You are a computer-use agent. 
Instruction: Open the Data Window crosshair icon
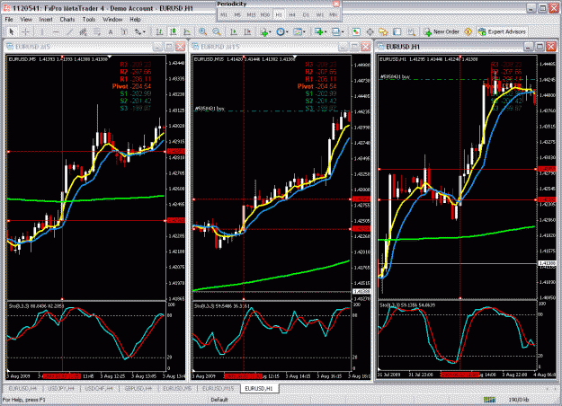(x=370, y=31)
